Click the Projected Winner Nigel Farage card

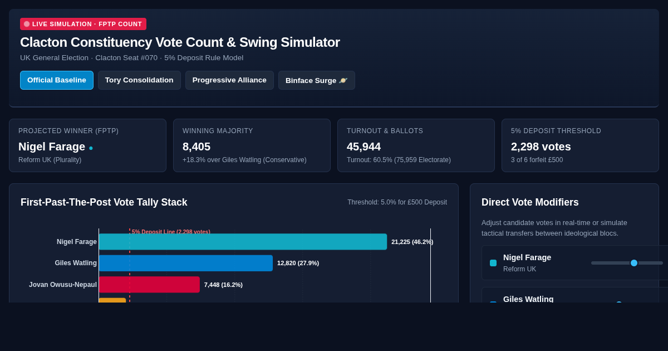coord(87,145)
